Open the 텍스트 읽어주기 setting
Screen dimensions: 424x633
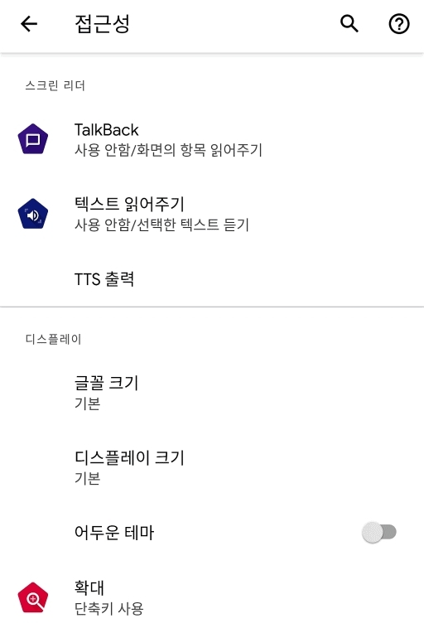[x=212, y=214]
